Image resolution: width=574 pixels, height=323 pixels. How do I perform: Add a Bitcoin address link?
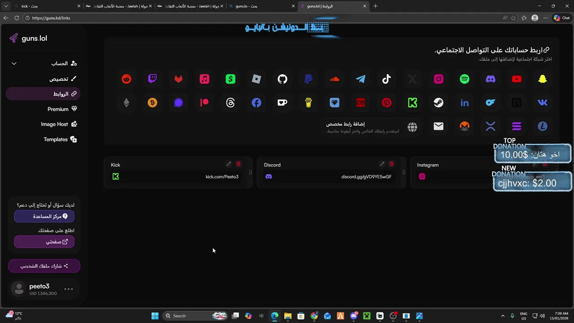(x=152, y=103)
